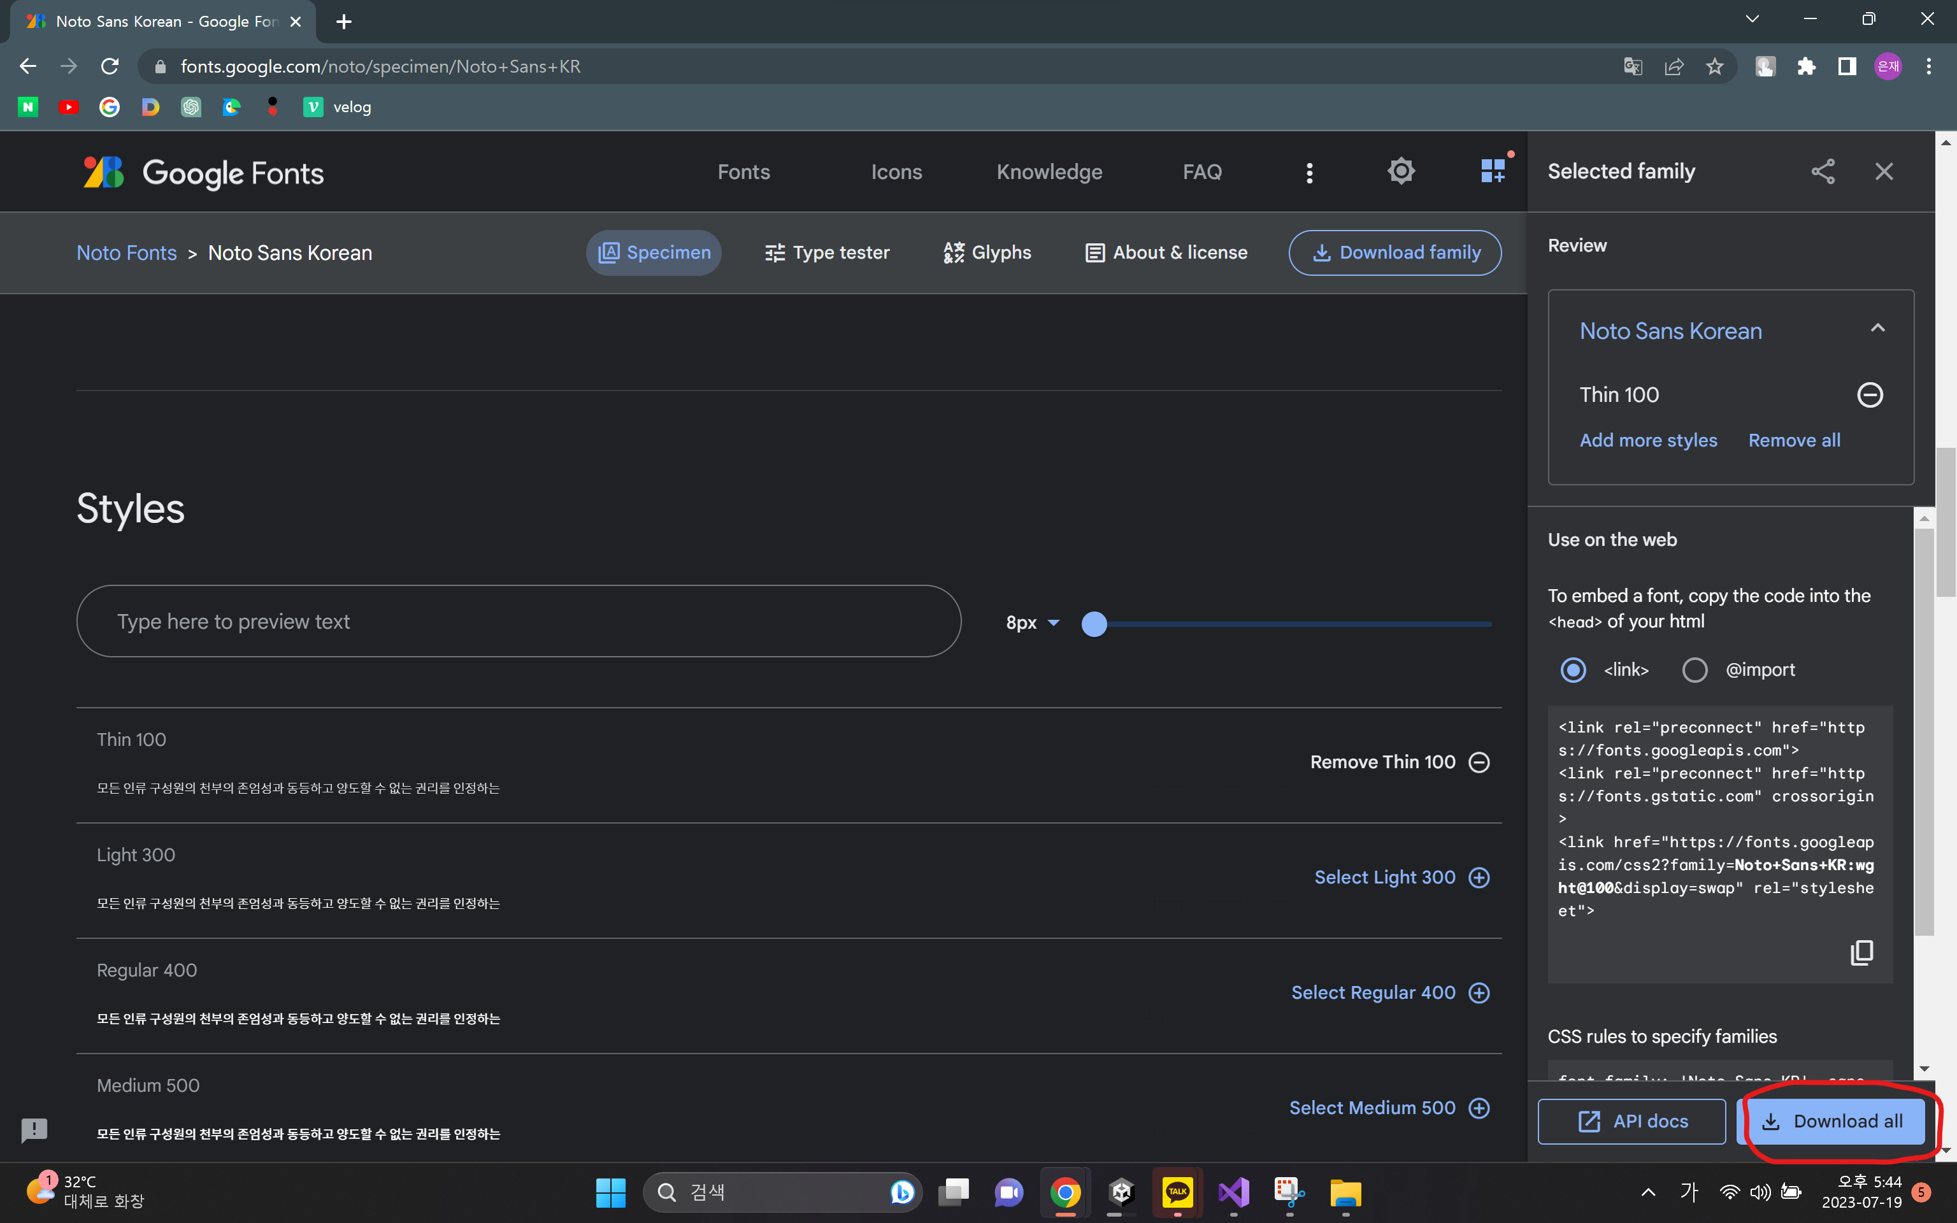Open the Chrome three-dot menu

(1929, 66)
